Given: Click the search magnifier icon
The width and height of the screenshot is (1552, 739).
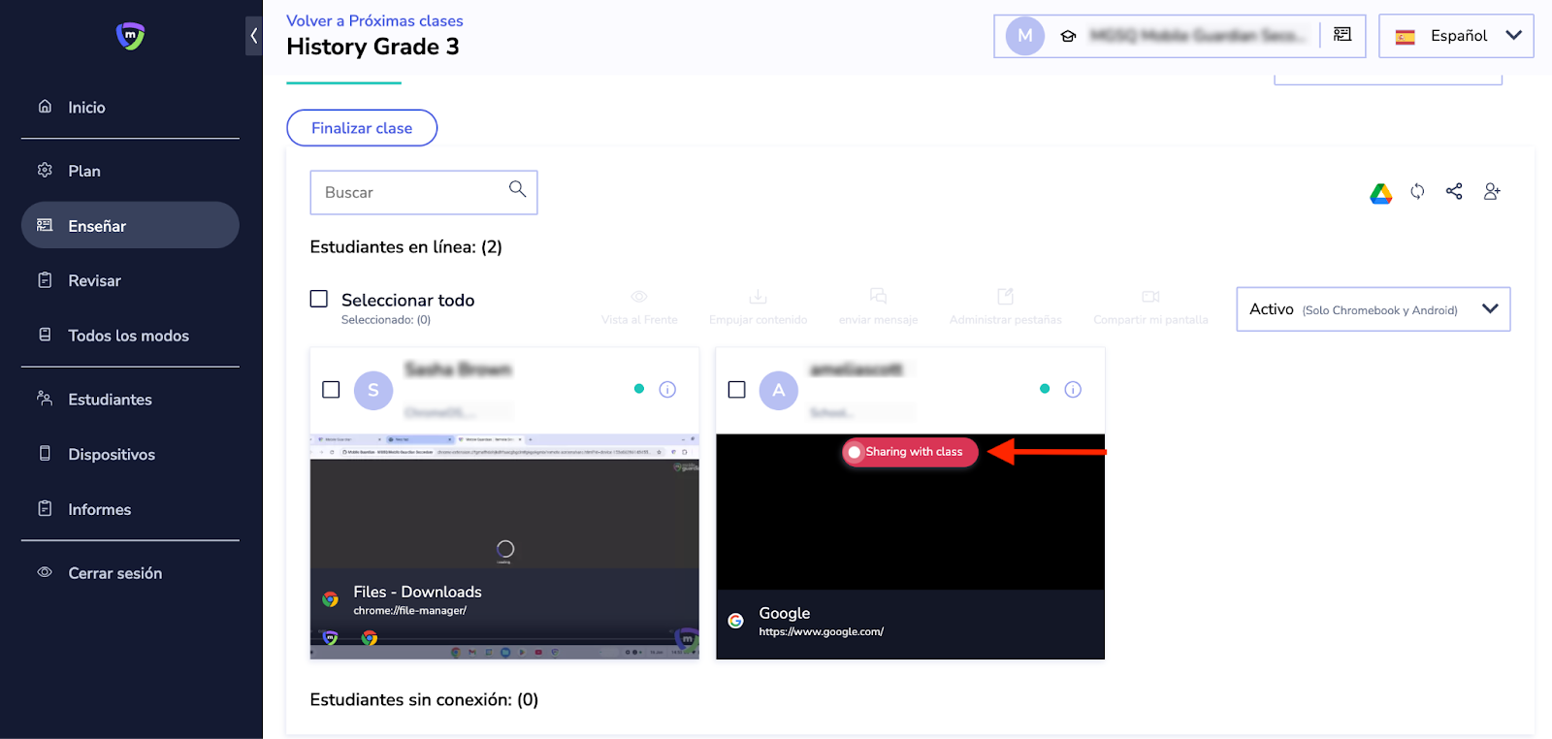Looking at the screenshot, I should 517,189.
